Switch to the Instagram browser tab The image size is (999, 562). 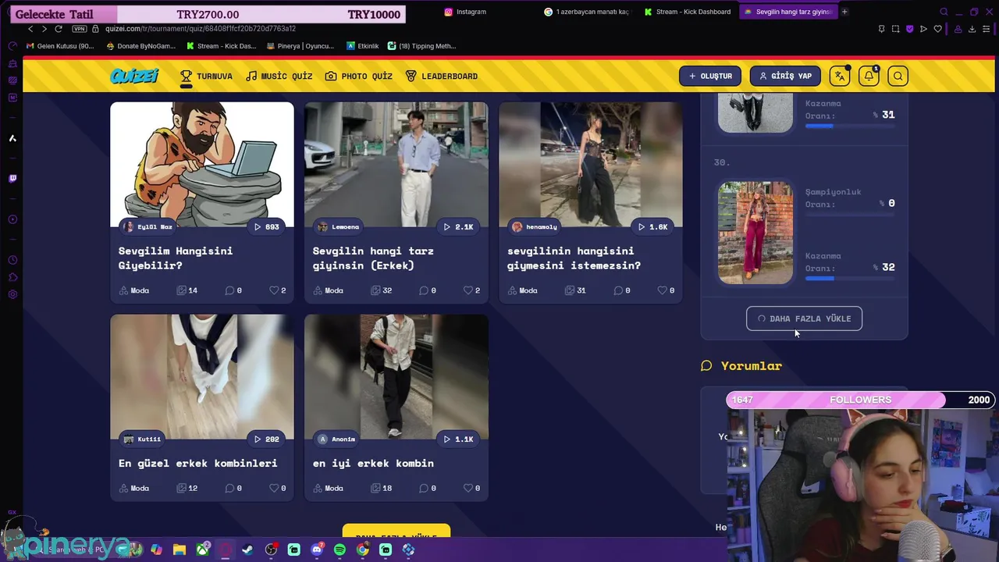point(465,12)
